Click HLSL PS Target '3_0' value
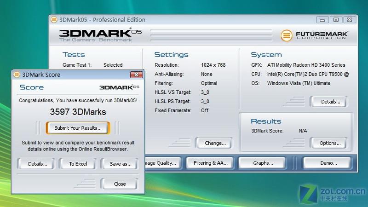368x207 pixels. [205, 101]
